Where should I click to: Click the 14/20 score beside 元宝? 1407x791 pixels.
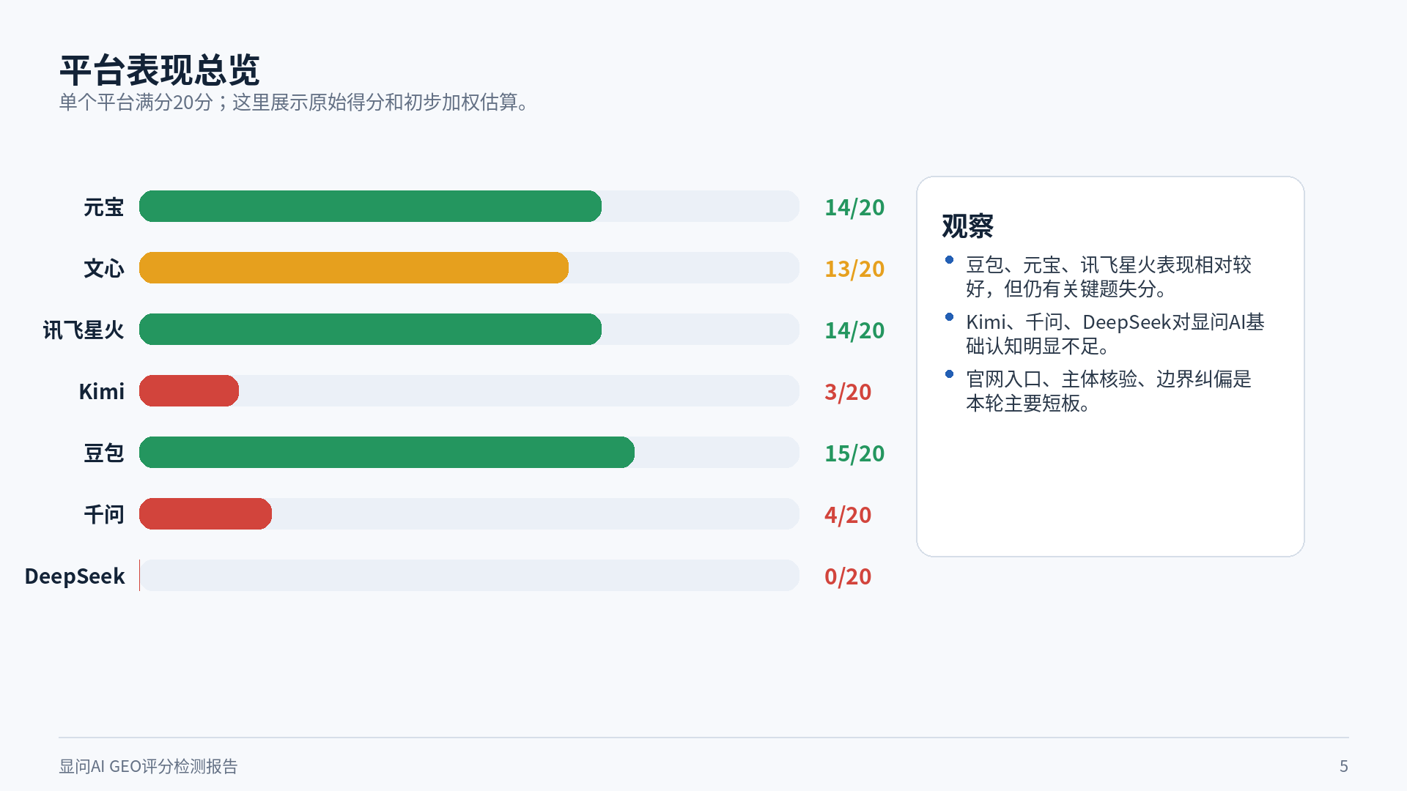(x=854, y=207)
